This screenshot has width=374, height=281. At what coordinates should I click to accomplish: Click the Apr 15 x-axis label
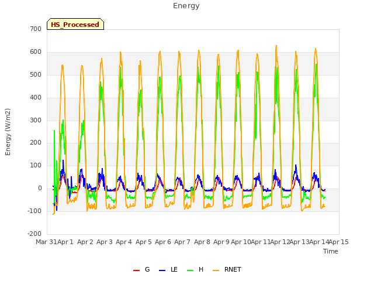(339, 242)
